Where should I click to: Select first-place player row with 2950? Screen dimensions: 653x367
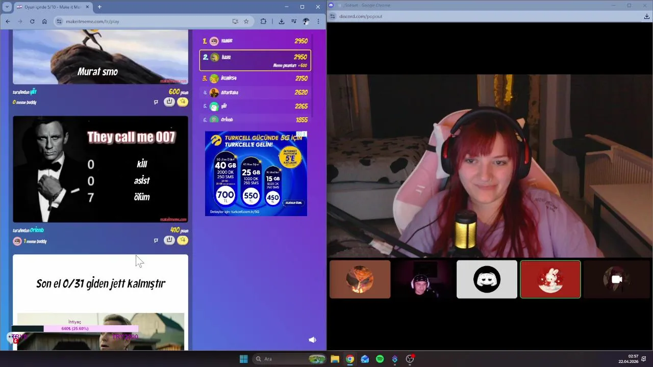click(255, 41)
